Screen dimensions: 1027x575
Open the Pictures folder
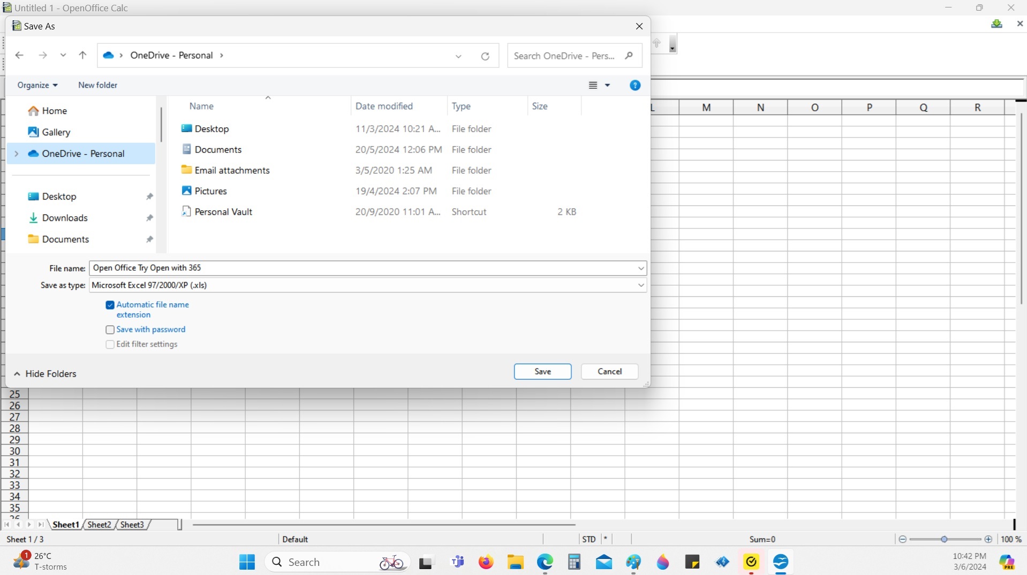click(210, 191)
